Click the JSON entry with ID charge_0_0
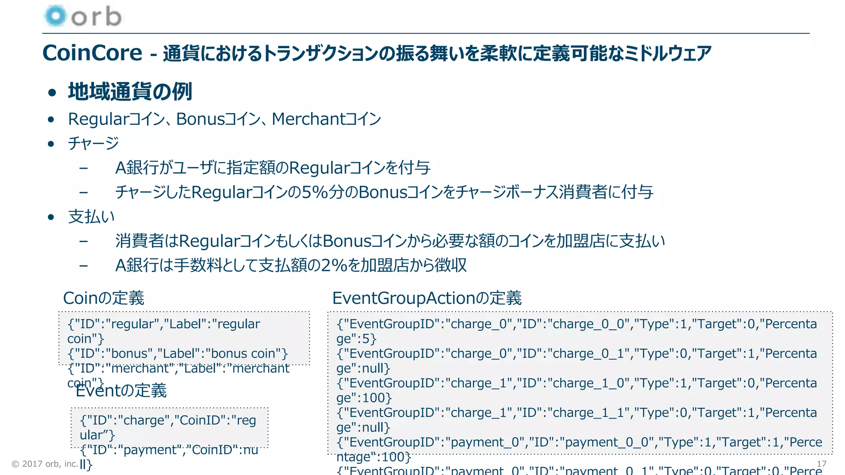The image size is (845, 475). tap(576, 331)
